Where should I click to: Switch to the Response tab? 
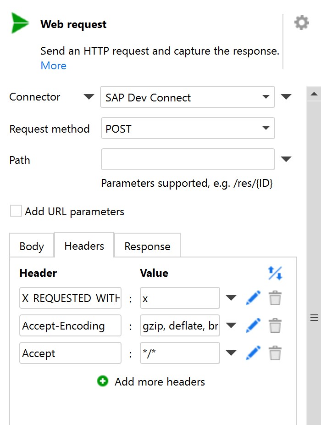tap(147, 245)
